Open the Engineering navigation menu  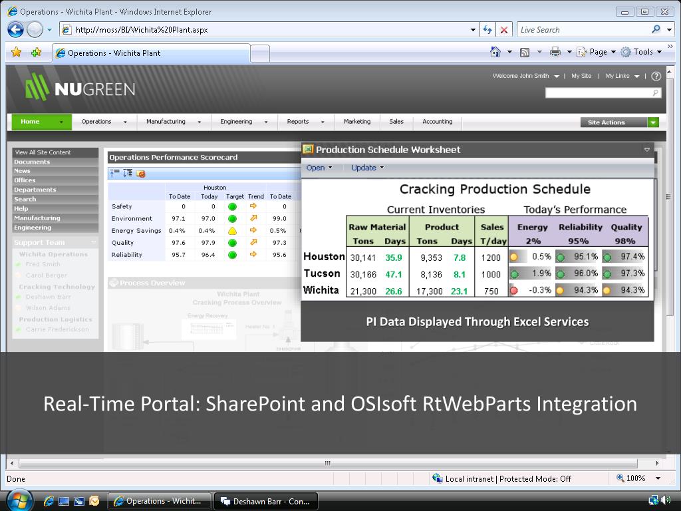coord(243,122)
